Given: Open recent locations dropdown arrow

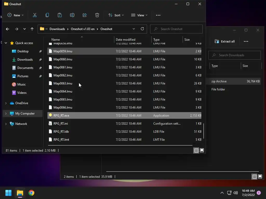Looking at the screenshot, I should point(24,29).
